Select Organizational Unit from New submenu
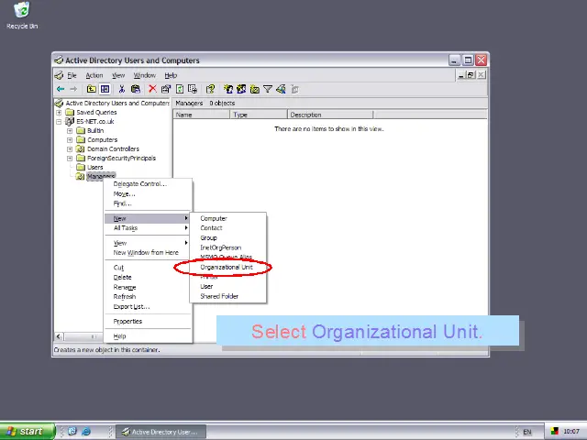This screenshot has width=587, height=440. coord(228,267)
